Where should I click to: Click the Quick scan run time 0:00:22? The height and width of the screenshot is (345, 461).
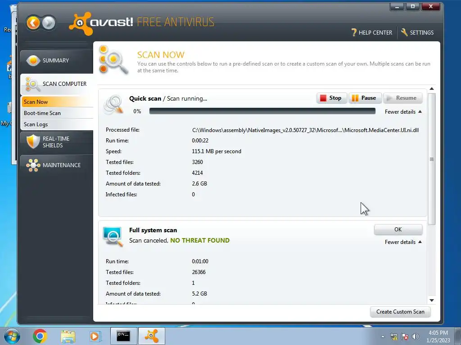tap(200, 141)
